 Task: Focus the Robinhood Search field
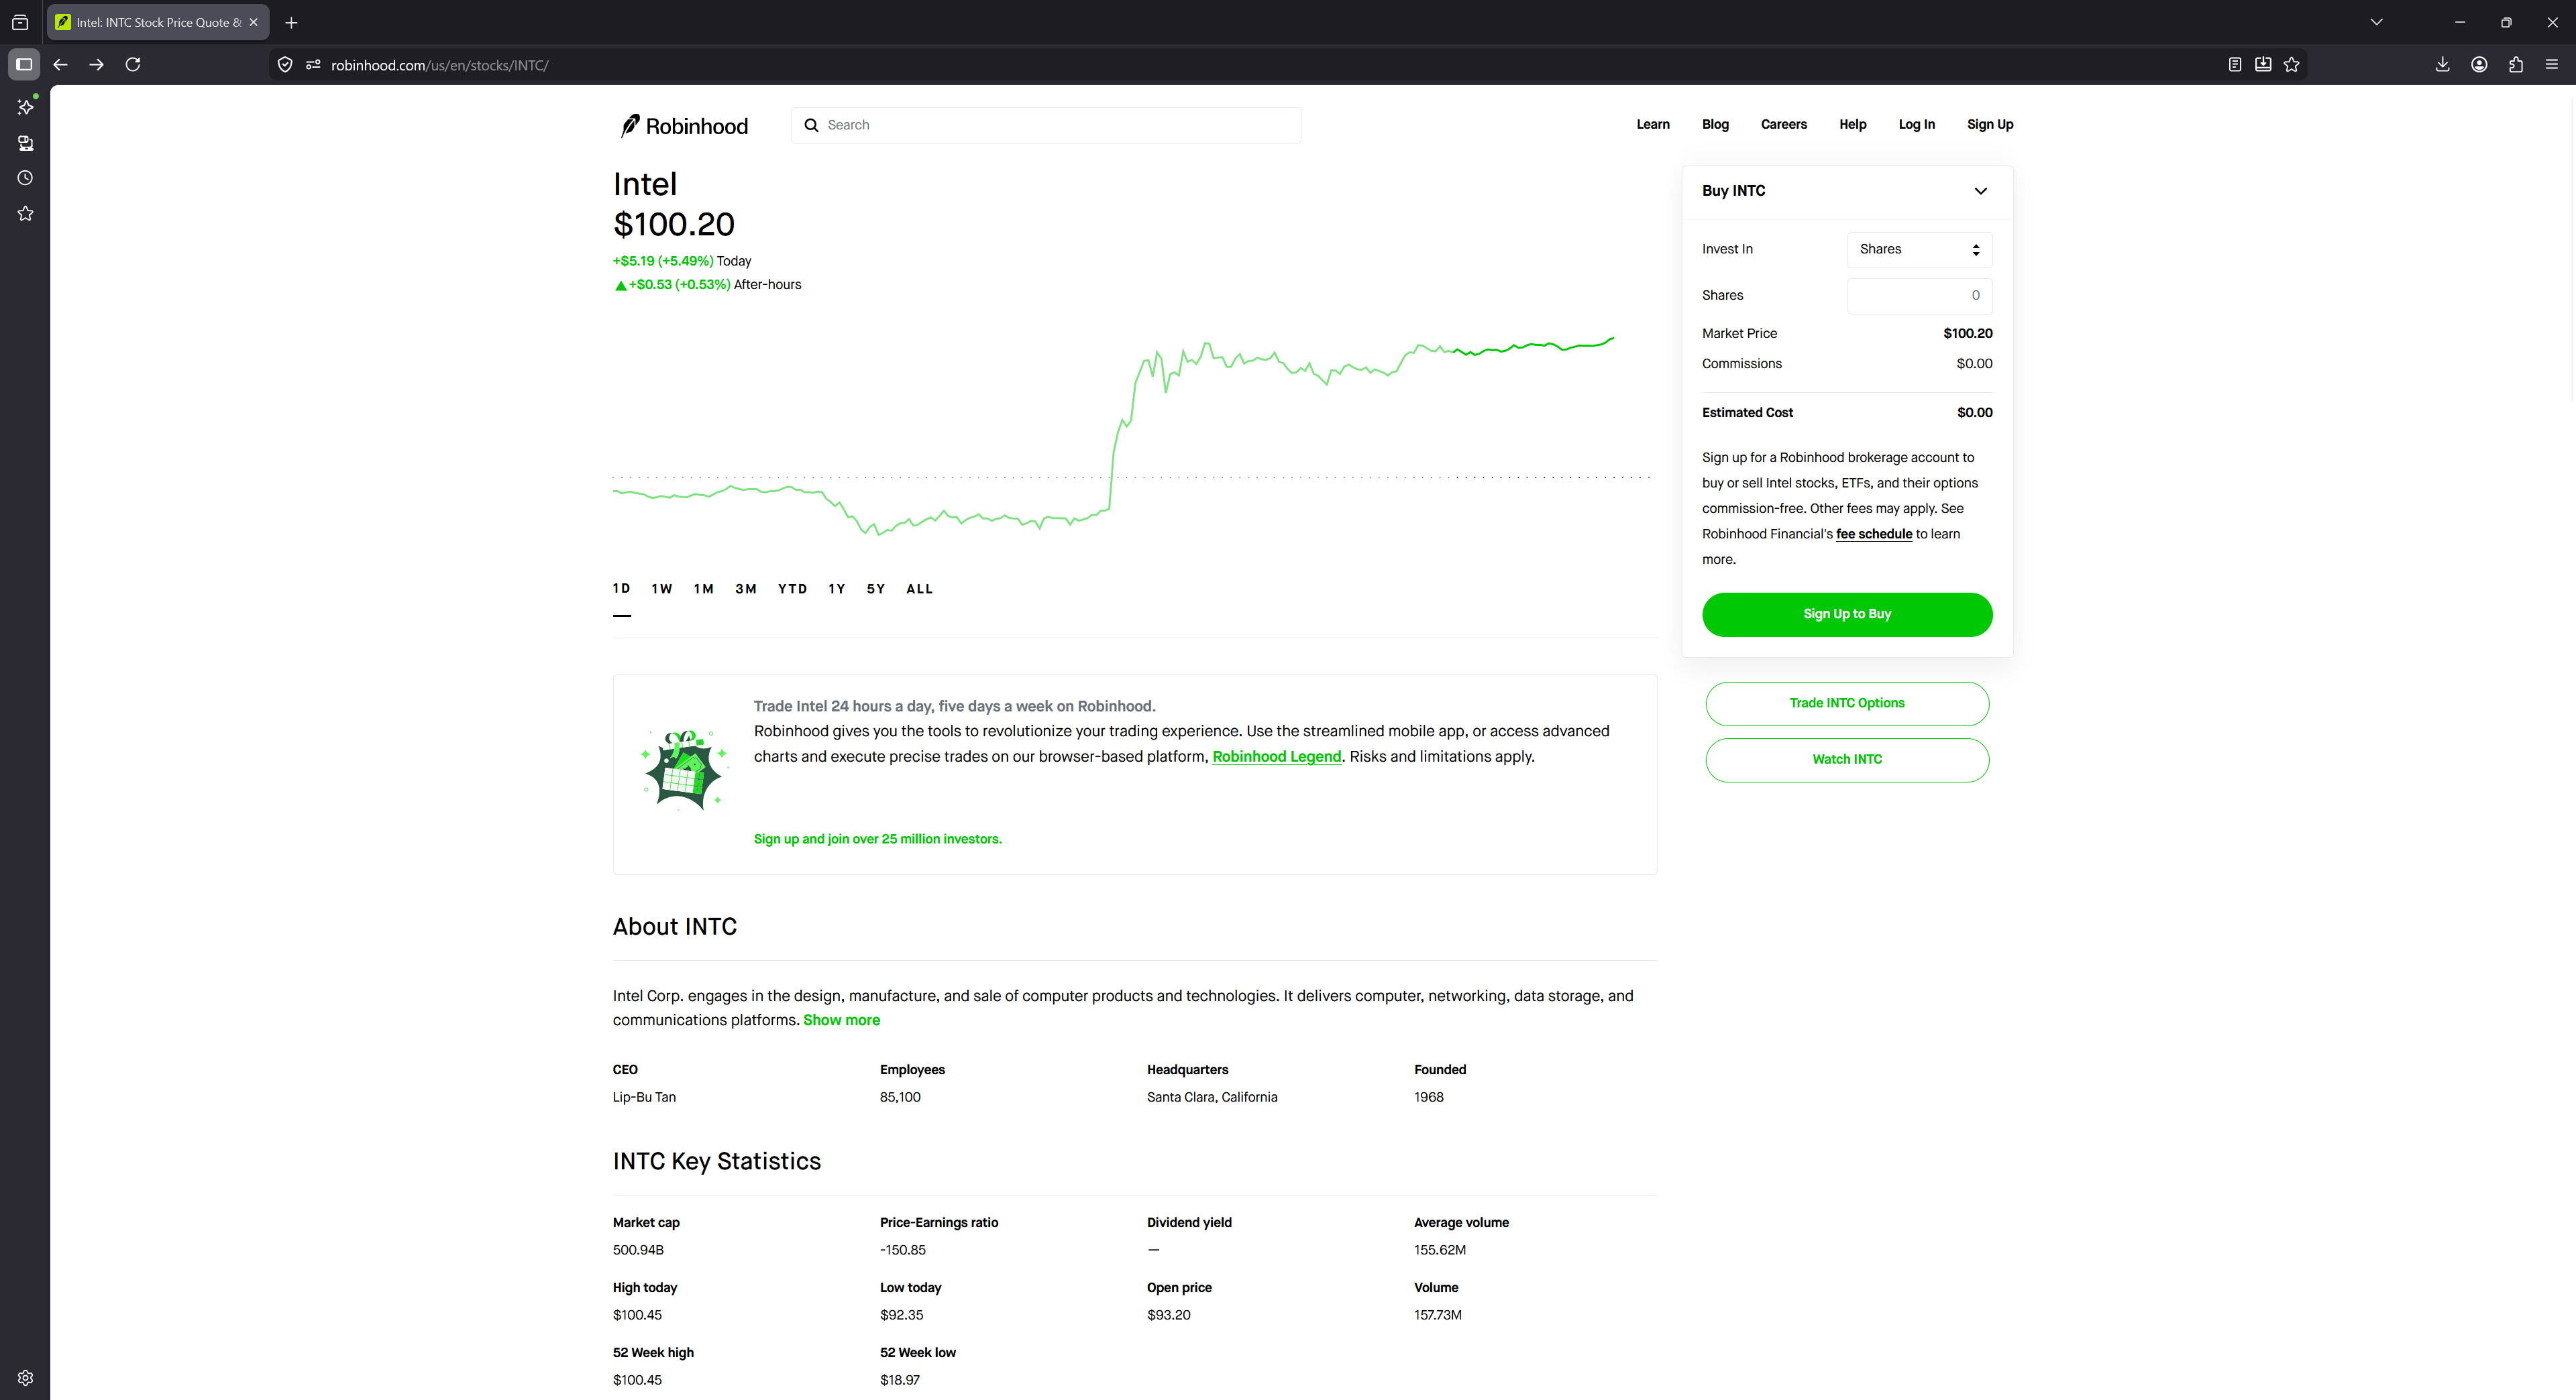pos(1045,125)
